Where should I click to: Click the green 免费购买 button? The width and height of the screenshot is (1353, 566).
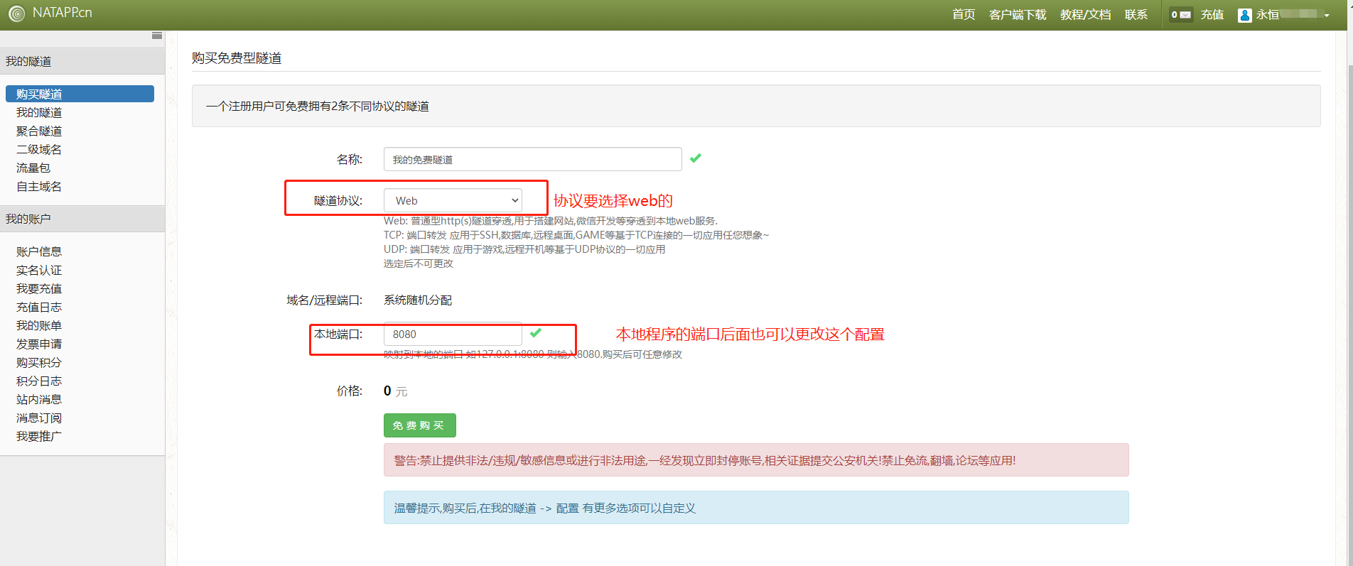tap(420, 425)
